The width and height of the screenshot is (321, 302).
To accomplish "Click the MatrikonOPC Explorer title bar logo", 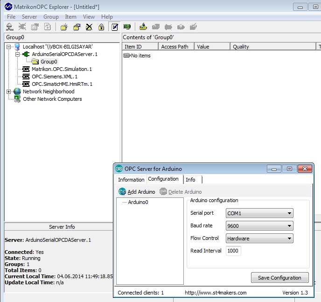I will (8, 7).
